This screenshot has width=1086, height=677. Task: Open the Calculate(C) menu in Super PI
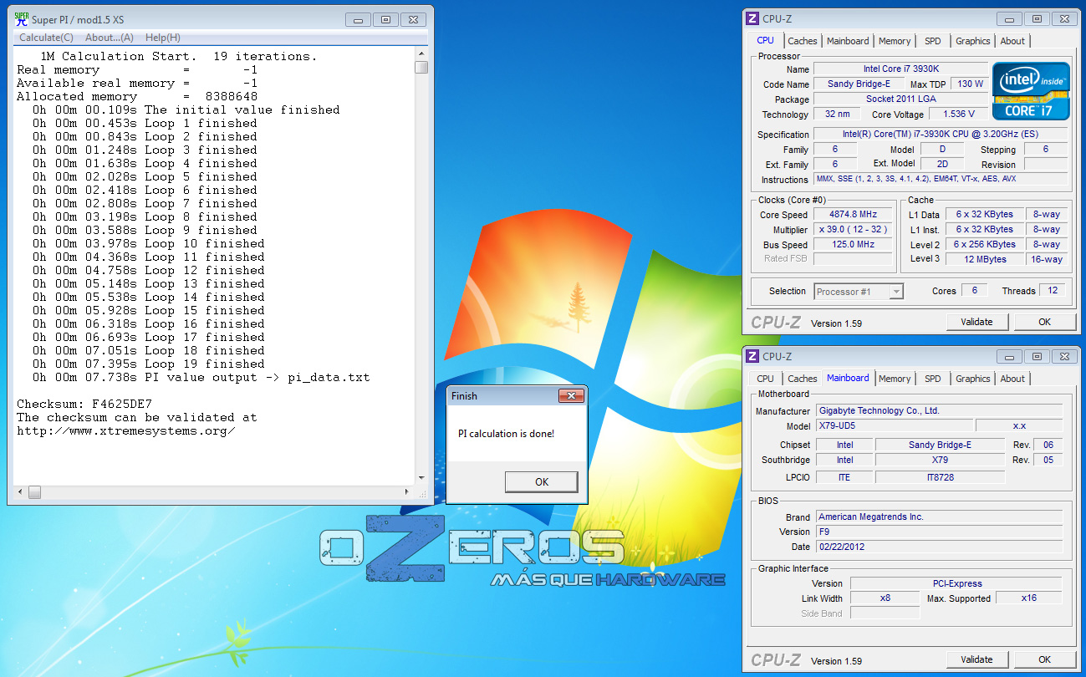click(46, 38)
